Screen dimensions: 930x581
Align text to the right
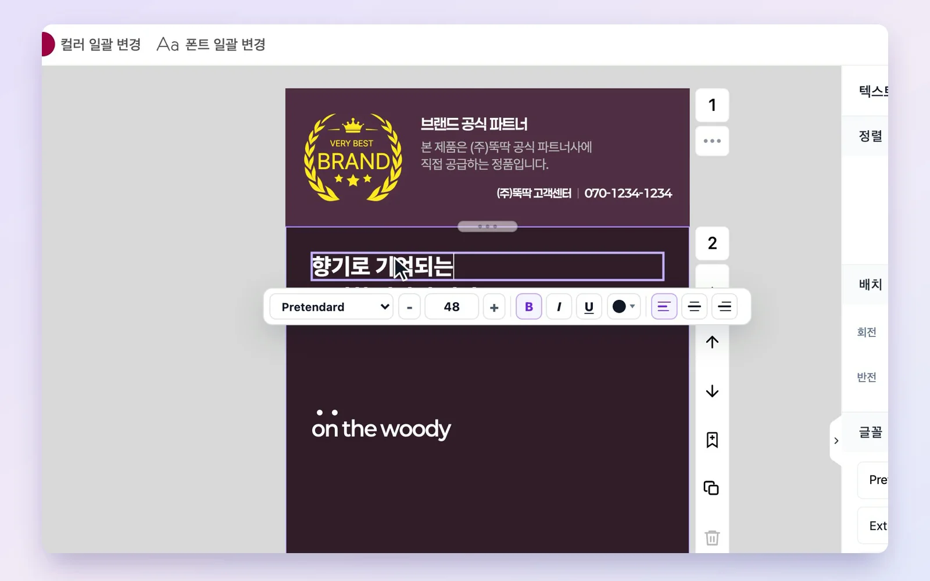tap(724, 307)
